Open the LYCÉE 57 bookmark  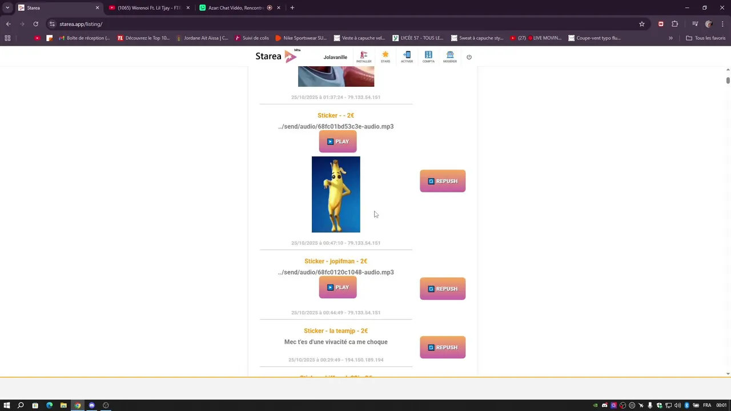point(418,38)
